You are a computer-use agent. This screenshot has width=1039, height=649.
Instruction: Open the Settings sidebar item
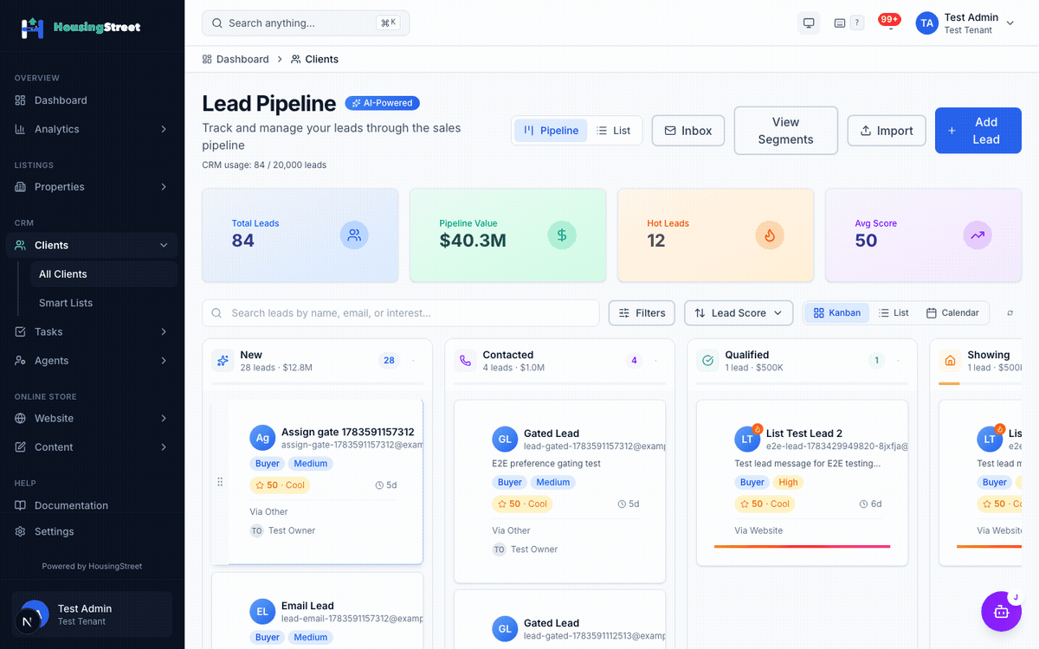(92, 531)
